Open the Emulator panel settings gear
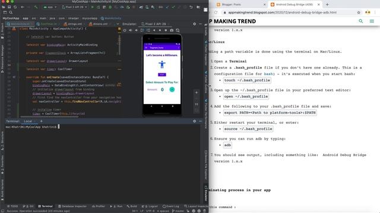Image resolution: width=380 pixels, height=213 pixels. (x=194, y=24)
